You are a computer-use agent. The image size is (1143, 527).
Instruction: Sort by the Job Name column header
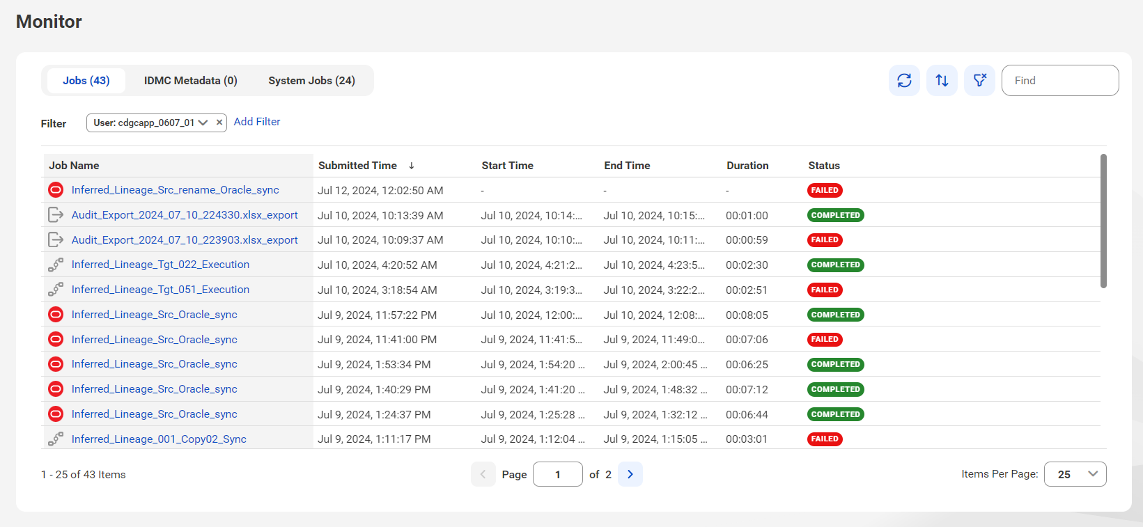pyautogui.click(x=74, y=166)
